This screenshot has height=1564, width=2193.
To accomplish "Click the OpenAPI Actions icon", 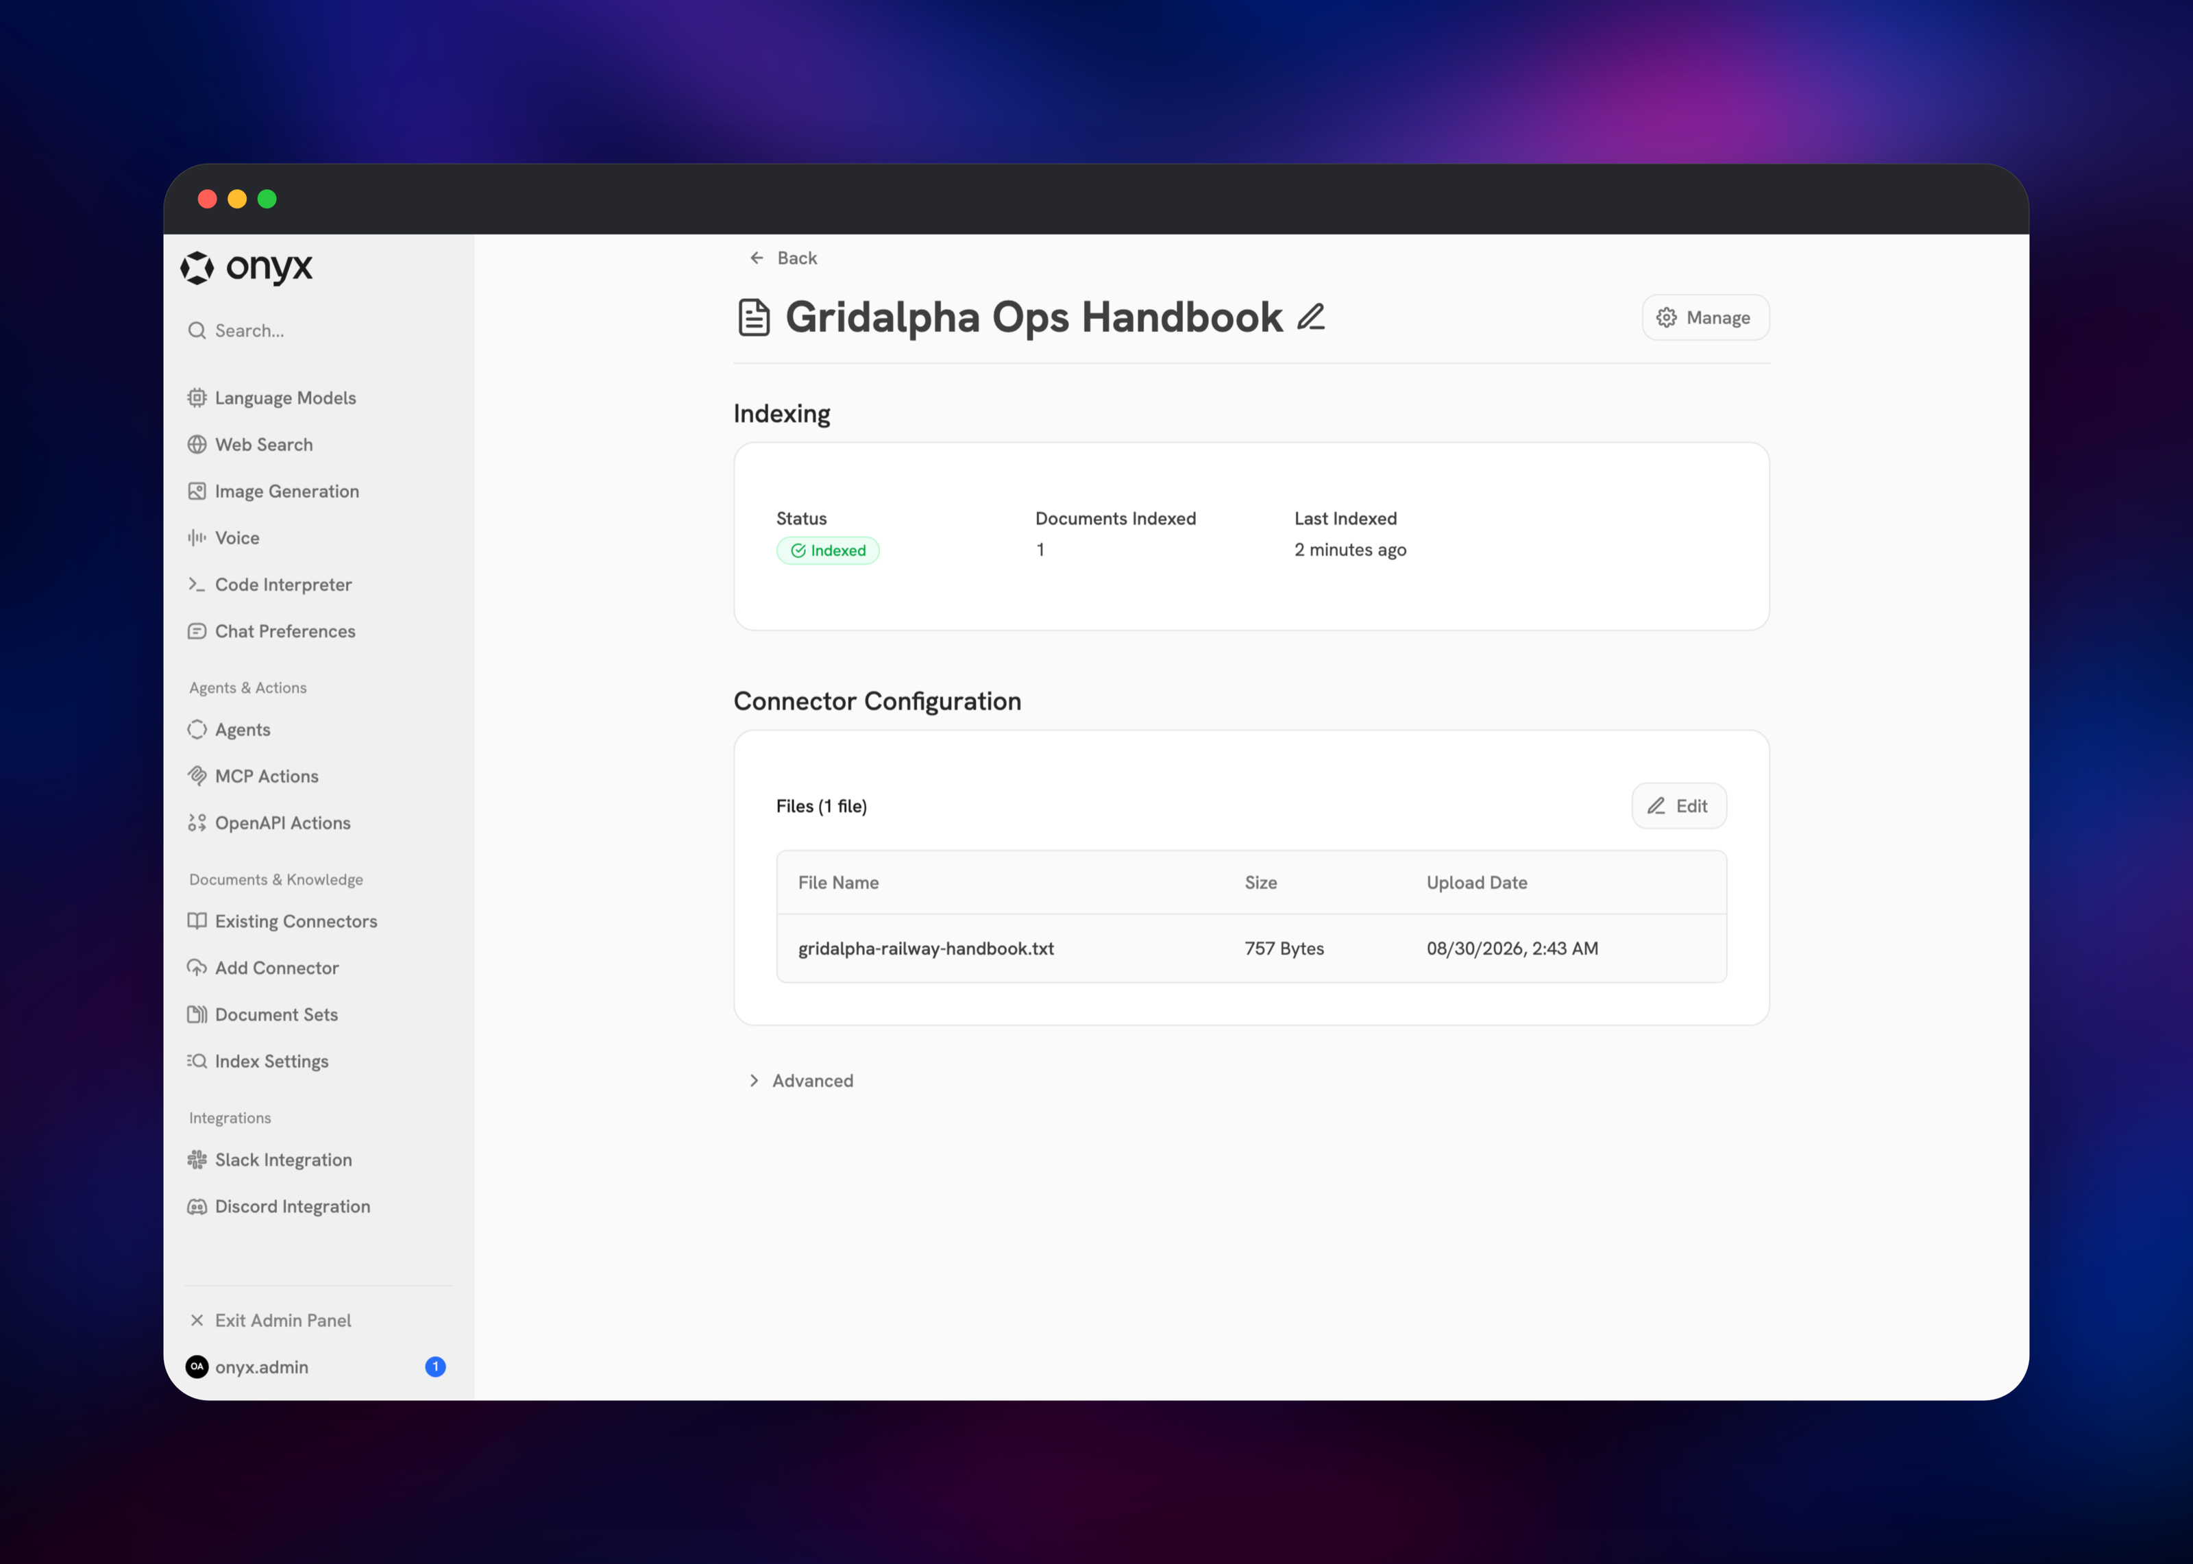I will (x=197, y=823).
